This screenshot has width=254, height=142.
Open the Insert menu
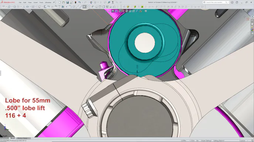coord(35,3)
